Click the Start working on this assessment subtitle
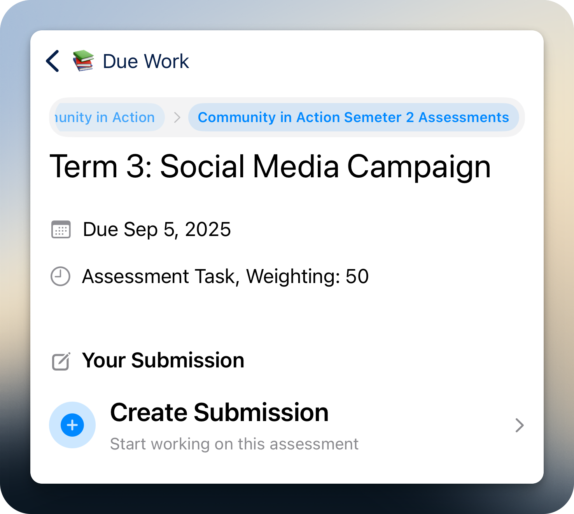This screenshot has width=574, height=514. (234, 444)
